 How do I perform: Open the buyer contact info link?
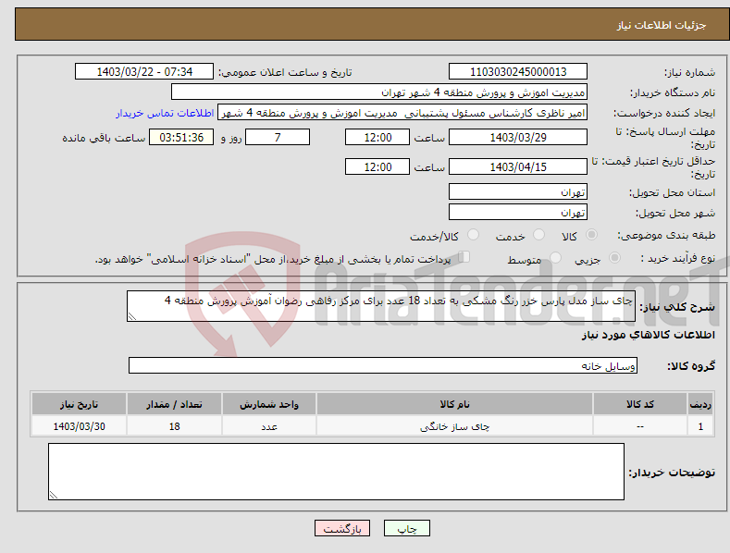click(165, 113)
